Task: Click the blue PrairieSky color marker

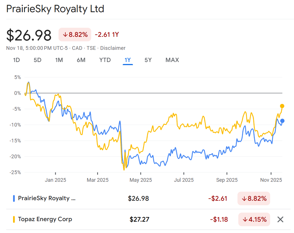Action: [14, 198]
